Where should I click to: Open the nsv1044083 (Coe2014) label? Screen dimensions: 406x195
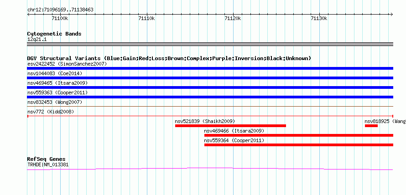[x=55, y=73]
